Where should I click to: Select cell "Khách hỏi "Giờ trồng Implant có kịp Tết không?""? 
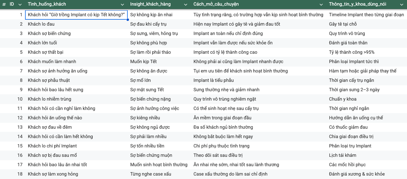(x=76, y=15)
